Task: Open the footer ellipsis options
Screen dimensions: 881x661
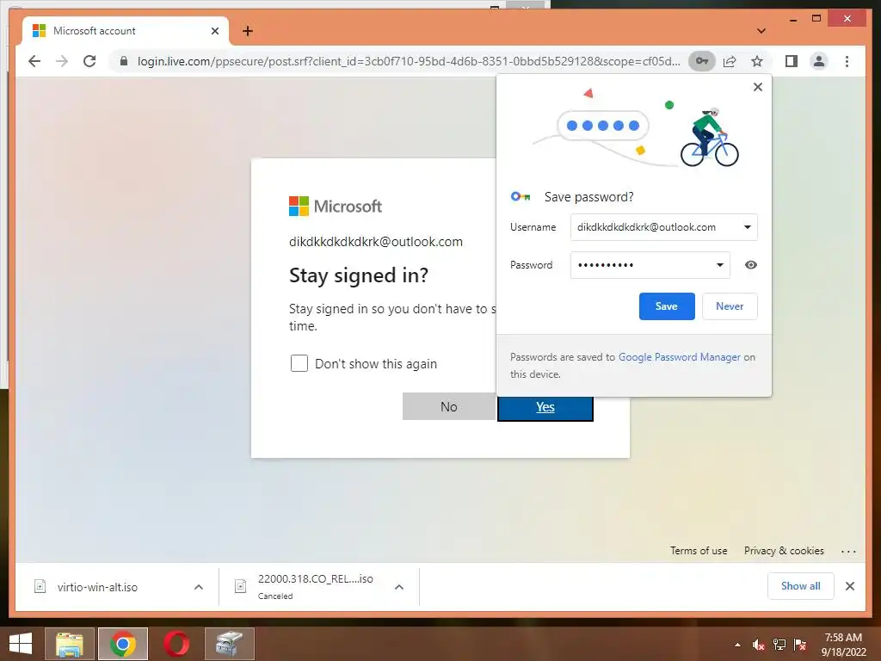Action: (848, 552)
